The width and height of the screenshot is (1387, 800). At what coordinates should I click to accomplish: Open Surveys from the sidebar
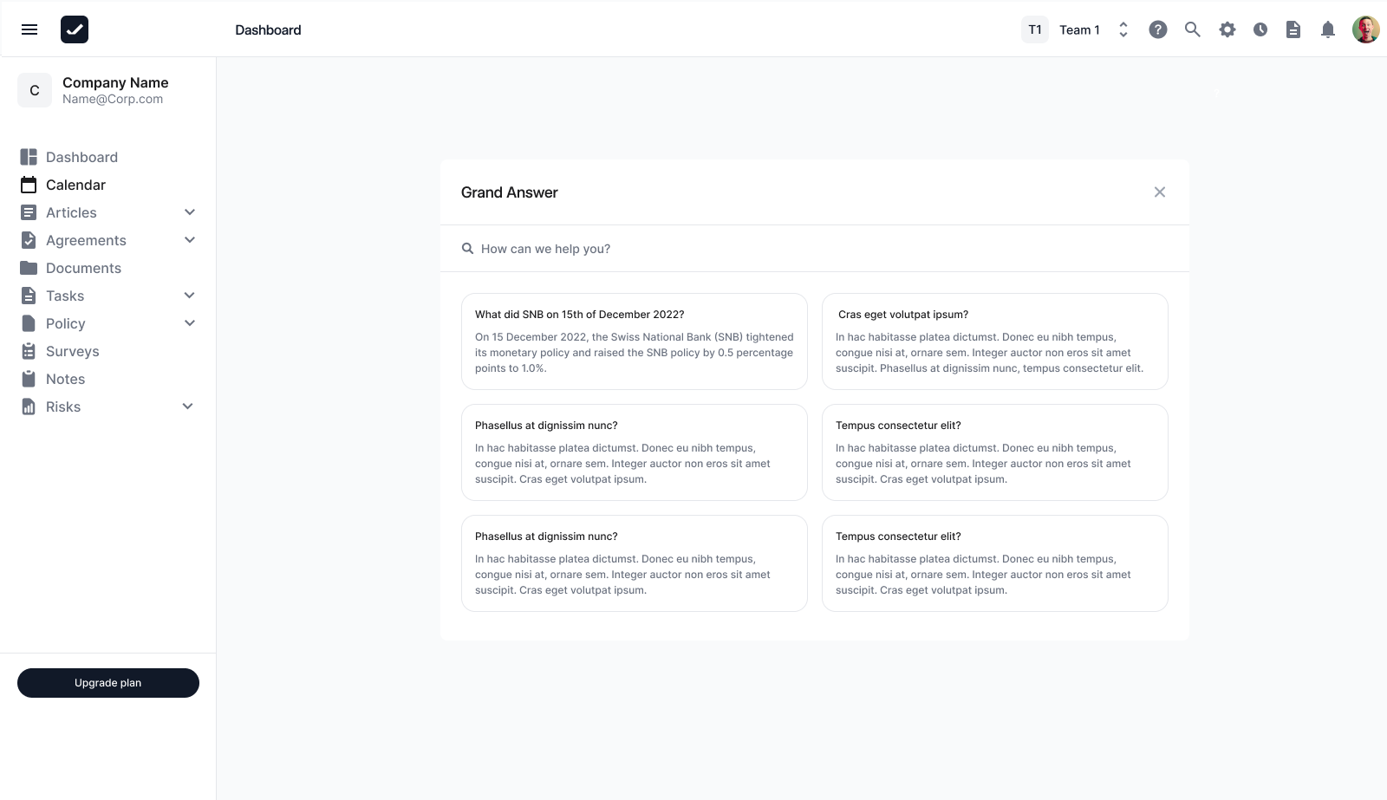72,351
